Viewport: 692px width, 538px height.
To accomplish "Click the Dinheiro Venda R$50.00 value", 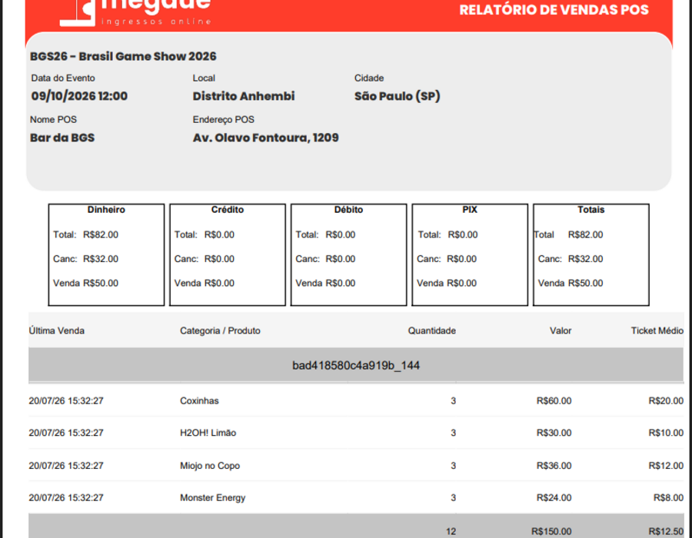I will (101, 283).
